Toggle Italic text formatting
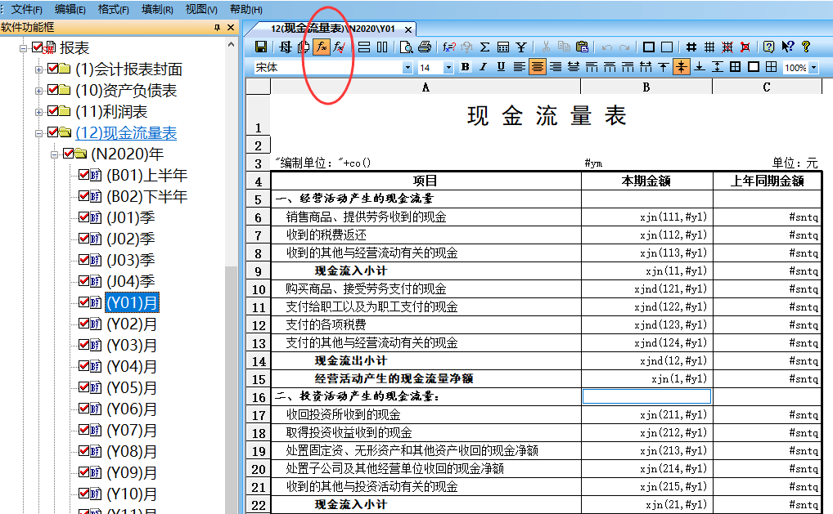Screen dimensions: 833x514 pos(483,68)
